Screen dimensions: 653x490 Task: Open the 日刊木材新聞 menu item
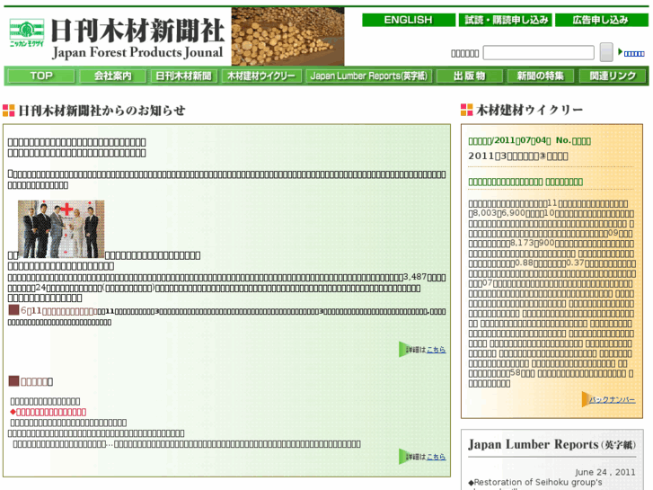183,76
